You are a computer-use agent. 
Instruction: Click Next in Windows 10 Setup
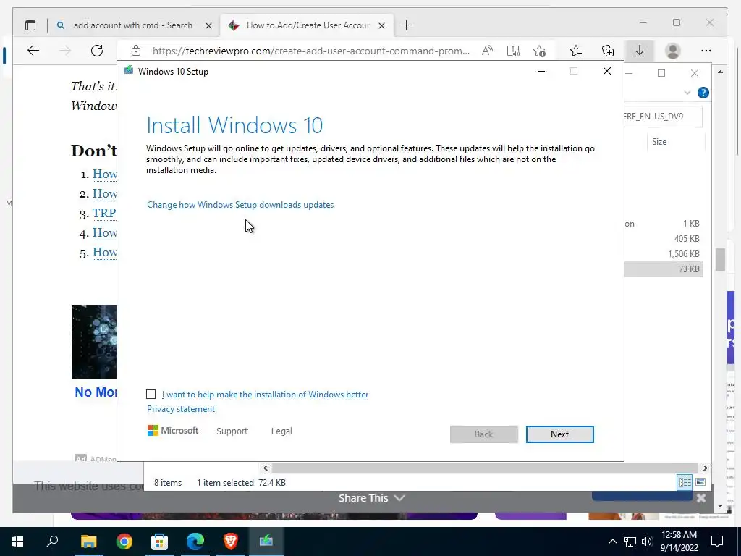click(559, 434)
